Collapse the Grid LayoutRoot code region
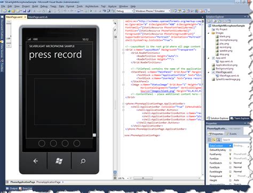Image resolution: width=253 pixels, height=193 pixels. click(x=123, y=50)
